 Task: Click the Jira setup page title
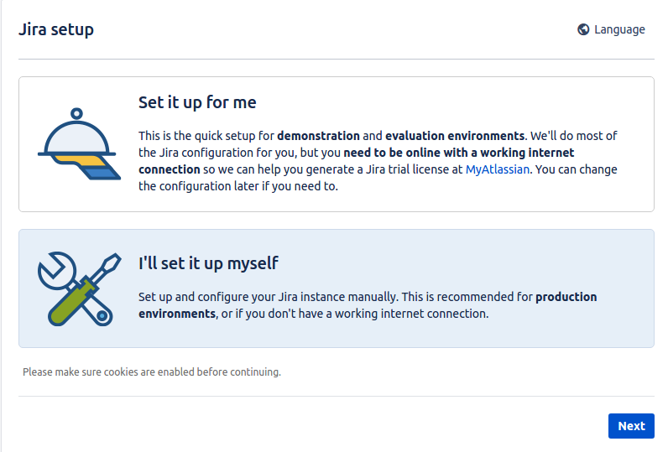coord(56,29)
